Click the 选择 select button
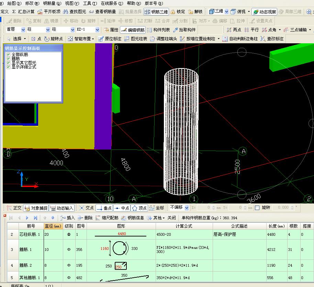This screenshot has width=314, height=287. click(15, 39)
